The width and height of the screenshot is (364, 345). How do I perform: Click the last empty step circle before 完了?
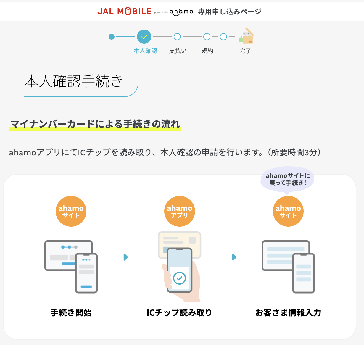coord(223,37)
